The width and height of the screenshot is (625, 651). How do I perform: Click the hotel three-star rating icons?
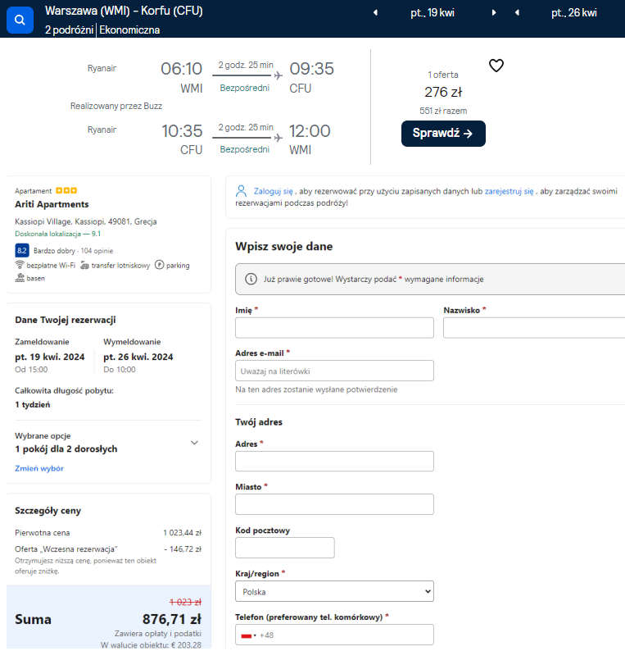(66, 190)
